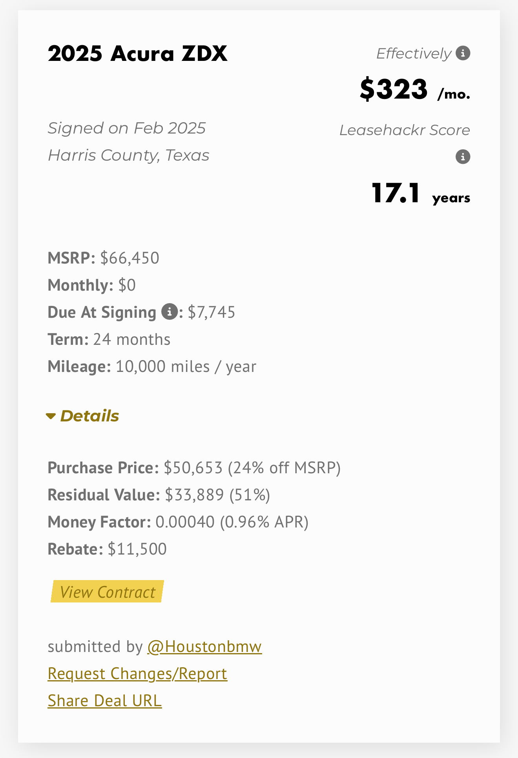518x758 pixels.
Task: Click Share Deal URL link
Action: pos(104,701)
